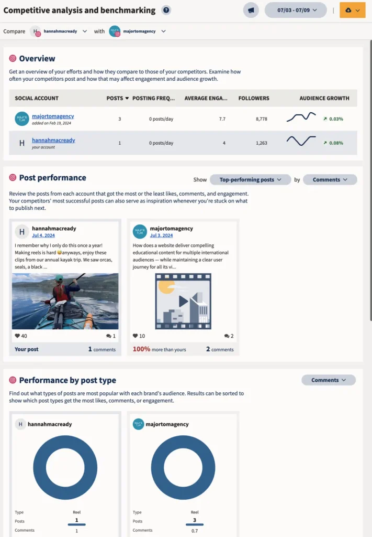
Task: Open the 07/03 - 07/09 date range picker
Action: 296,10
